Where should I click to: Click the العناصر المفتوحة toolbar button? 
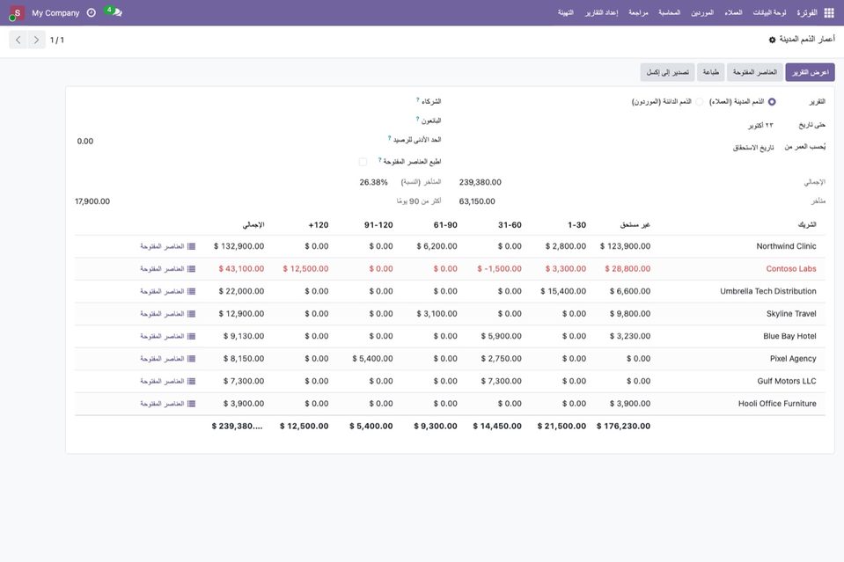coord(754,72)
